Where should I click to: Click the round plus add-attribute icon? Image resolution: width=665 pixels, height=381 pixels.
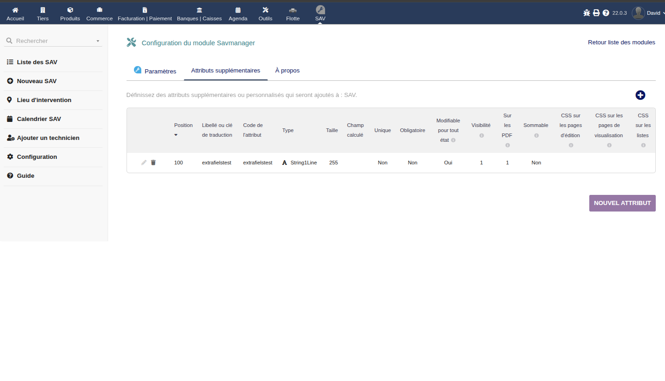640,95
